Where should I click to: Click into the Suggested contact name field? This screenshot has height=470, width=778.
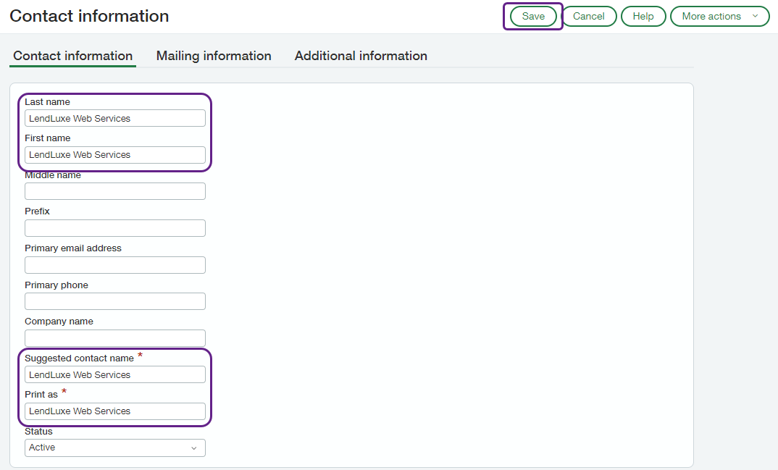(114, 374)
